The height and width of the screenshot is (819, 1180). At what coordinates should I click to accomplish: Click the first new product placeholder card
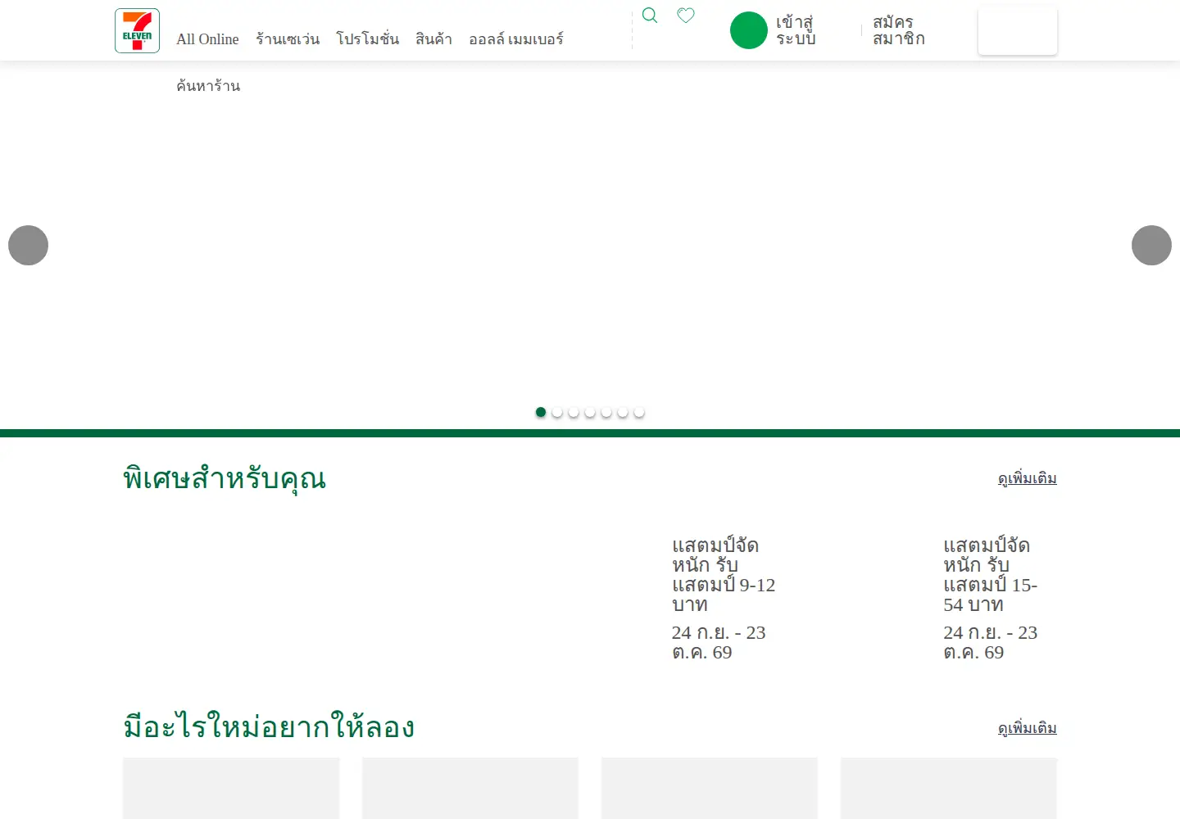[231, 788]
